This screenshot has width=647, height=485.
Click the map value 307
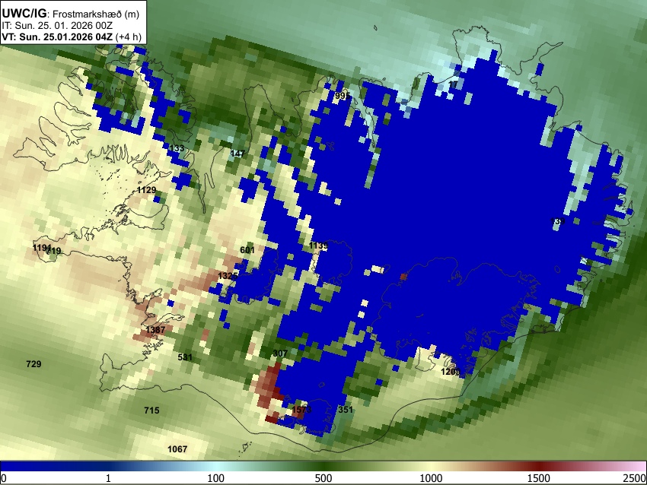click(x=280, y=353)
